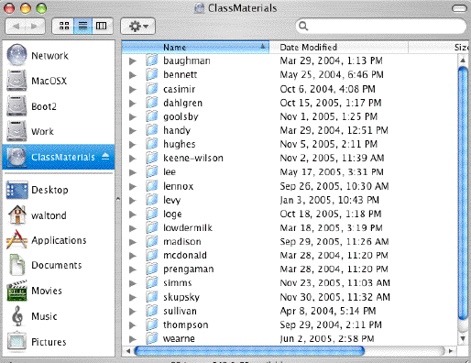Open Pictures from the sidebar
The image size is (471, 363).
[x=58, y=342]
